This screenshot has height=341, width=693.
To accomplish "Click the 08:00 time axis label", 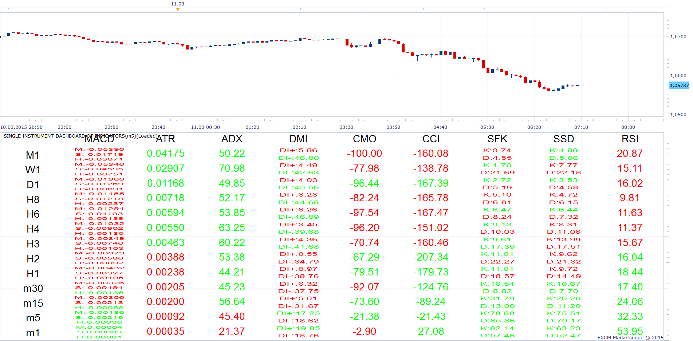I will [x=628, y=127].
